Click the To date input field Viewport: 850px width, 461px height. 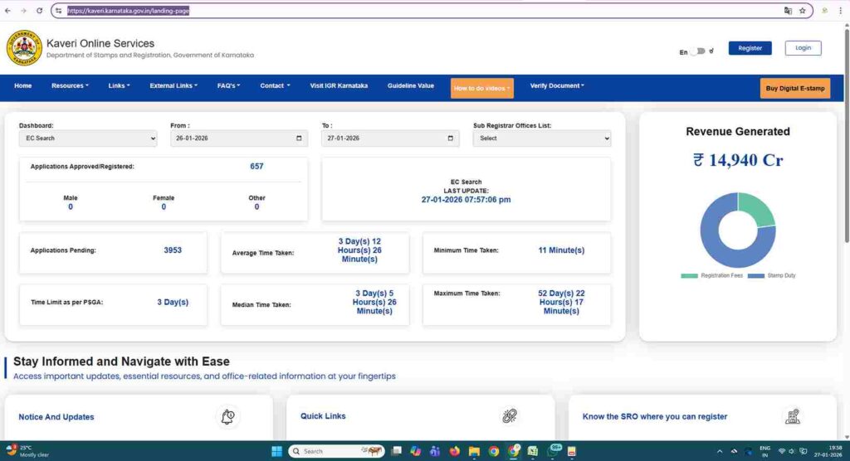[x=382, y=138]
